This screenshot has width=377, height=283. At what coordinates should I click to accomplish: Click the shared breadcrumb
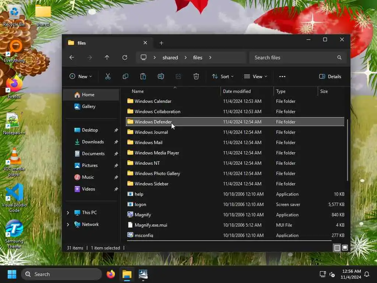170,57
